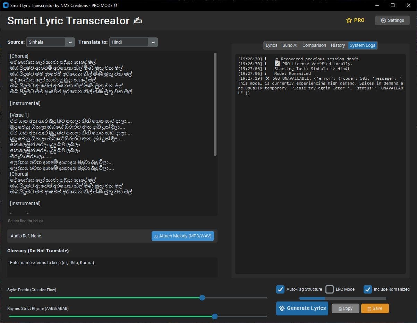Click the [19:27:19] timestamp in logs
The height and width of the screenshot is (323, 417).
pos(250,78)
